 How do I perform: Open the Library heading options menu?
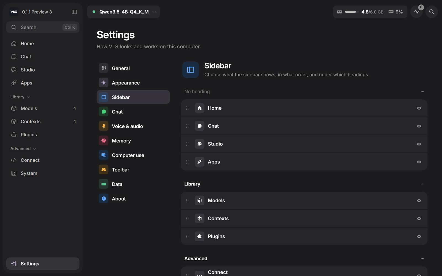click(x=422, y=184)
